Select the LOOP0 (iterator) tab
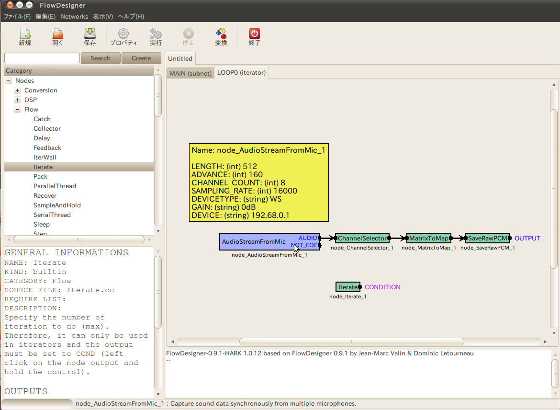560x410 pixels. 241,72
